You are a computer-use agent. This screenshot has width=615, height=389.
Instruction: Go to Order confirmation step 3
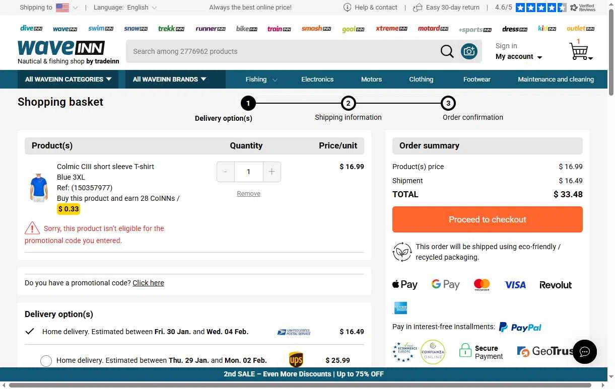point(448,103)
